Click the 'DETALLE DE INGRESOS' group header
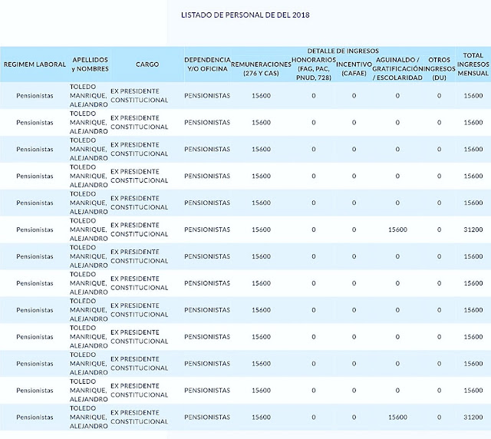 click(x=343, y=51)
